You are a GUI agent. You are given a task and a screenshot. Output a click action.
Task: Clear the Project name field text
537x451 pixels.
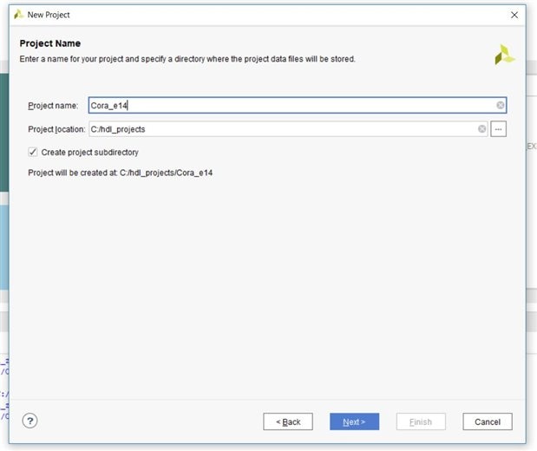click(x=501, y=106)
